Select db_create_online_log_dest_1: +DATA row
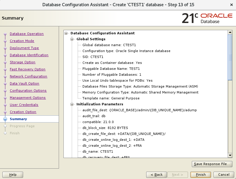This screenshot has height=179, width=236. 113,140
